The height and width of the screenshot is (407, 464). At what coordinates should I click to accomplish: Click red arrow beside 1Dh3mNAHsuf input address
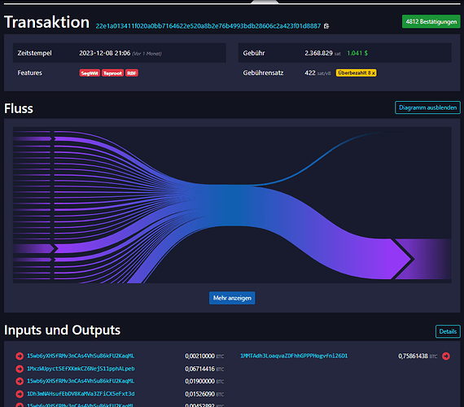tap(20, 394)
